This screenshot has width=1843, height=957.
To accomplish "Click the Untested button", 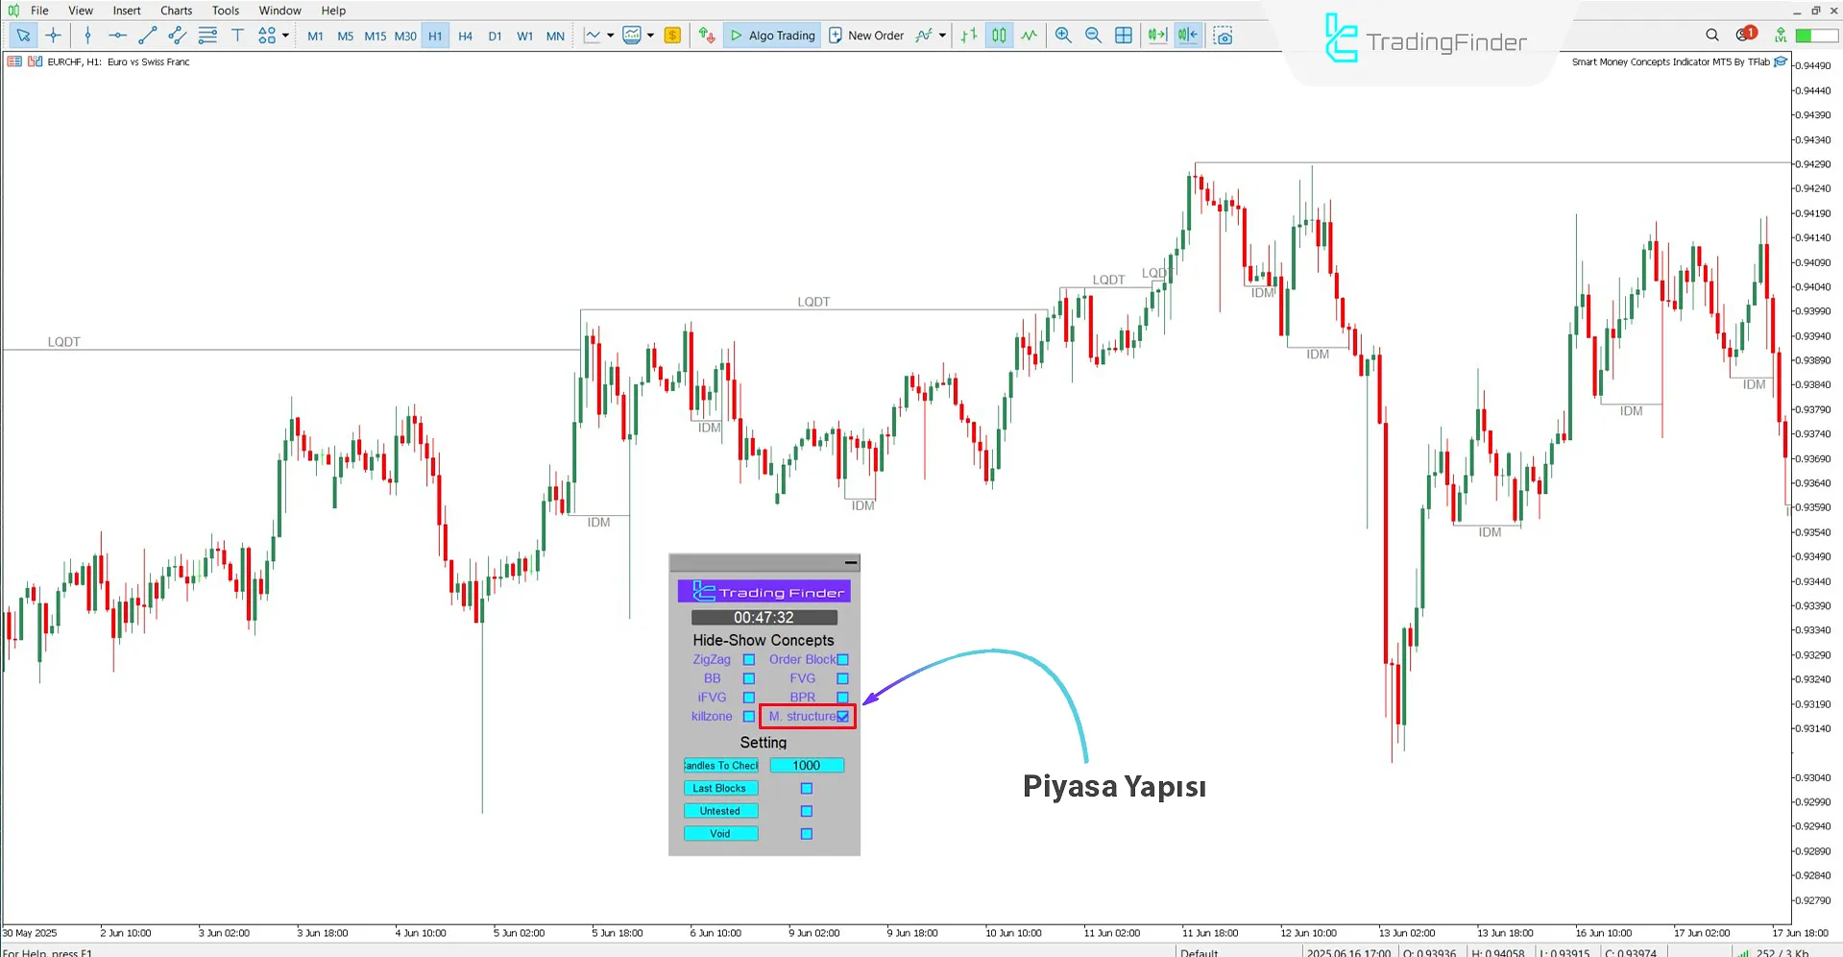I will pyautogui.click(x=720, y=812).
